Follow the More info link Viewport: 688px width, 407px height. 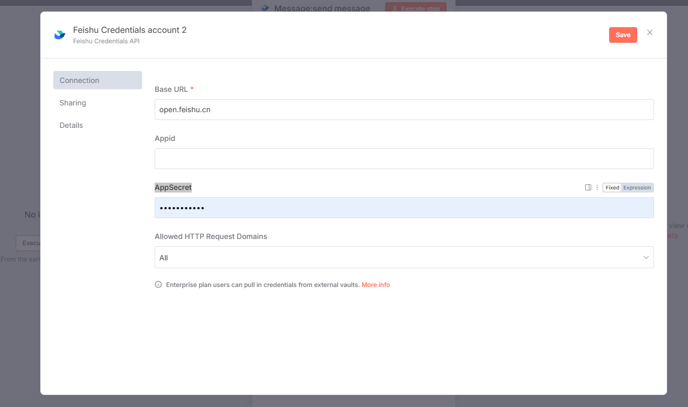point(376,285)
